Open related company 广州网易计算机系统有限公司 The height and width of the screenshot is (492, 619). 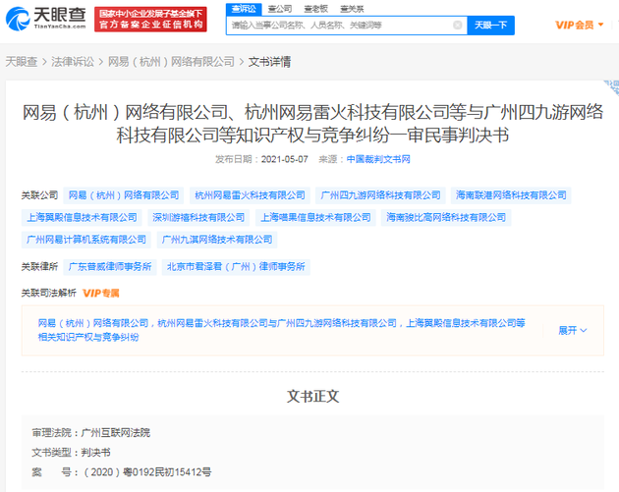(x=86, y=240)
